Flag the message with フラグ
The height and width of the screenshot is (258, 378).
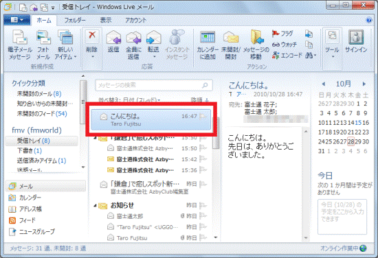pyautogui.click(x=282, y=34)
